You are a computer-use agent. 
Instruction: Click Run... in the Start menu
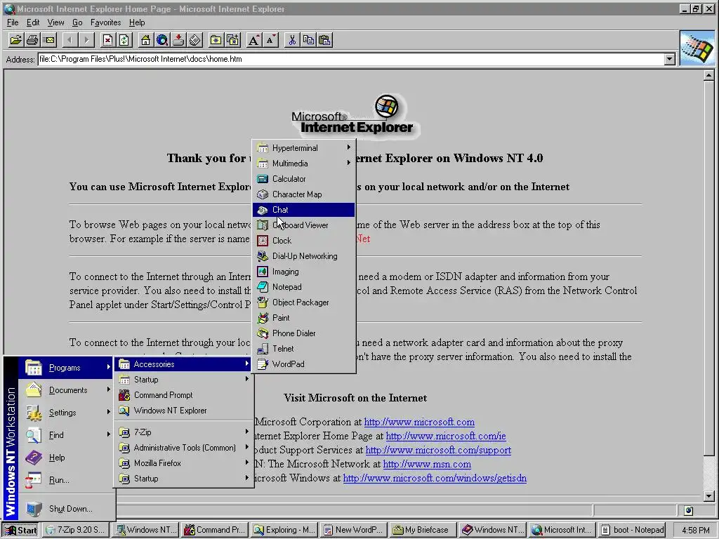coord(66,480)
